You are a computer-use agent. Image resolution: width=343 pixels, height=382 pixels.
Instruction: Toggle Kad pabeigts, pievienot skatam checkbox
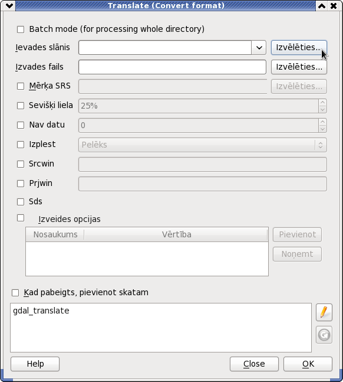[15, 293]
